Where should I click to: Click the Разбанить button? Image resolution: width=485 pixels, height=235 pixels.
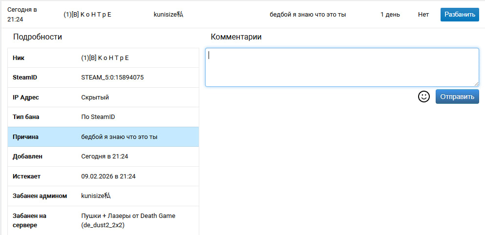pyautogui.click(x=459, y=14)
